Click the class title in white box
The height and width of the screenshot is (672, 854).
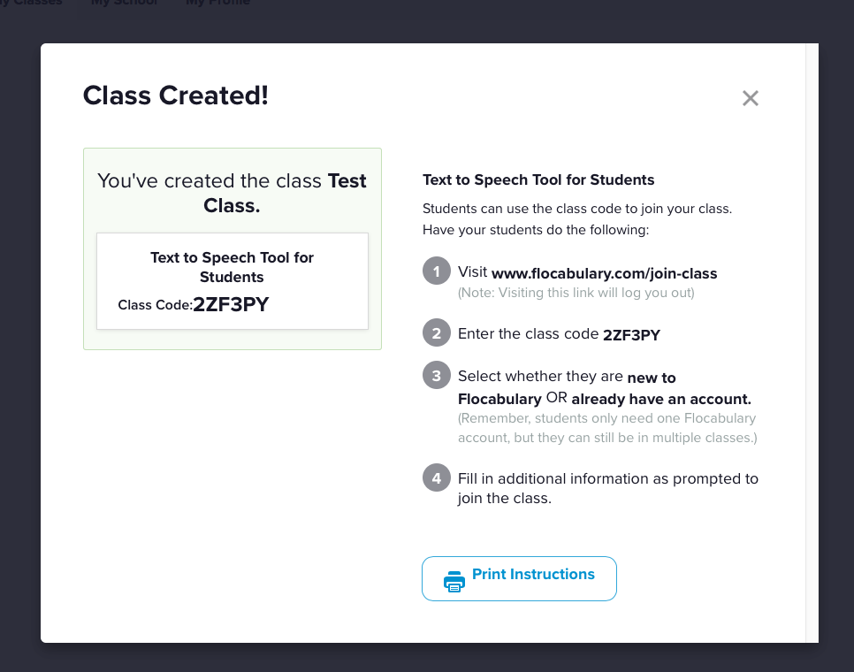click(x=232, y=267)
